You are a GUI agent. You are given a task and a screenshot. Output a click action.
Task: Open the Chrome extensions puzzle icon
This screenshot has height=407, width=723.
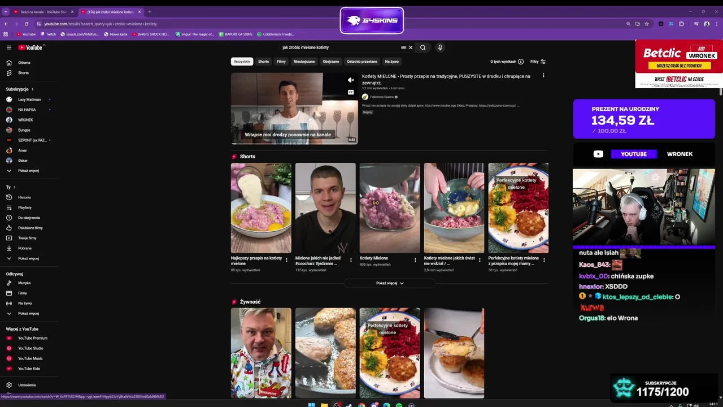(681, 24)
